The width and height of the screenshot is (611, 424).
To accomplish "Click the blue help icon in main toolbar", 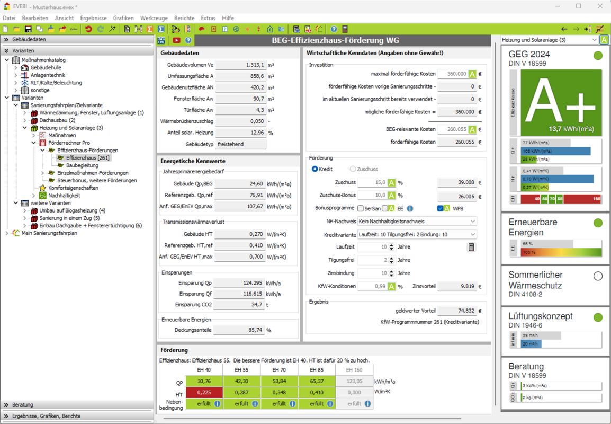I will pyautogui.click(x=334, y=29).
